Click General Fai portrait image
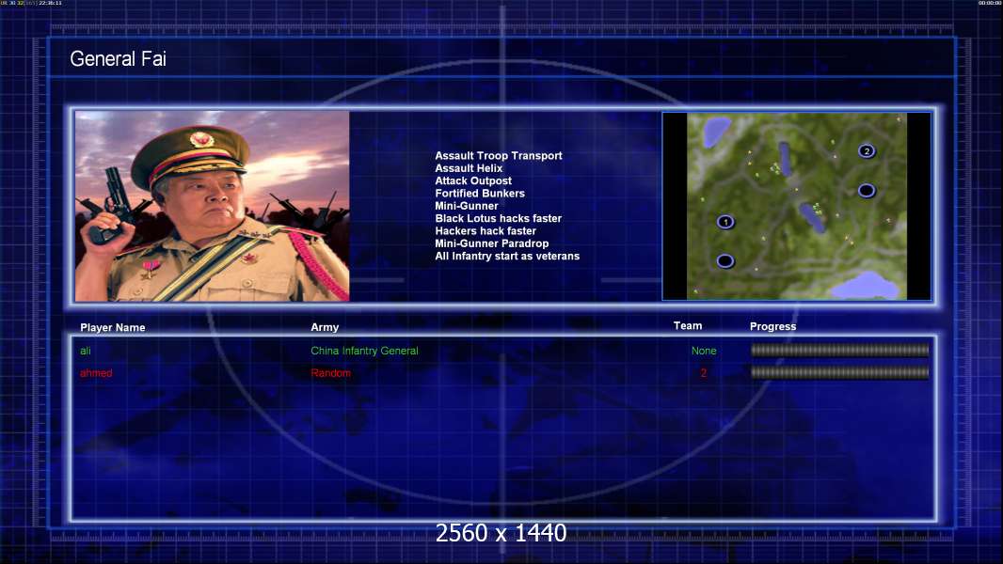1003x564 pixels. pos(213,206)
